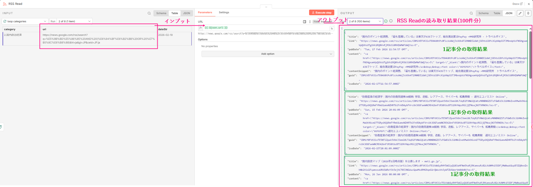
Task: Open the Docs link
Action: point(517,4)
